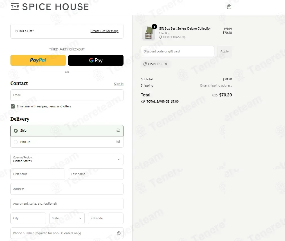Remove the HISPICE10 discount code
285x241 pixels.
click(166, 64)
